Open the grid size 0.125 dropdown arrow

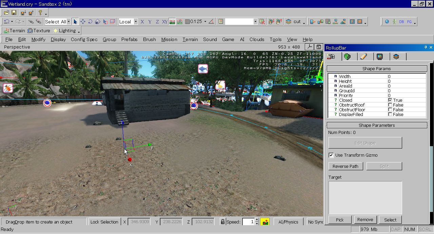pyautogui.click(x=205, y=21)
